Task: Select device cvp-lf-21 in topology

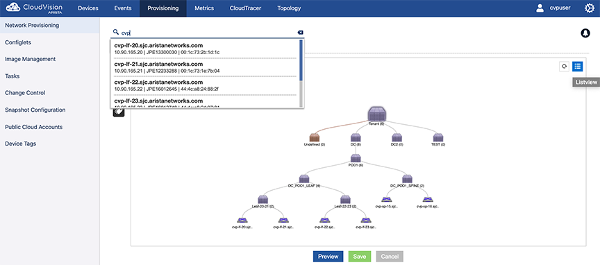Action: (x=283, y=220)
